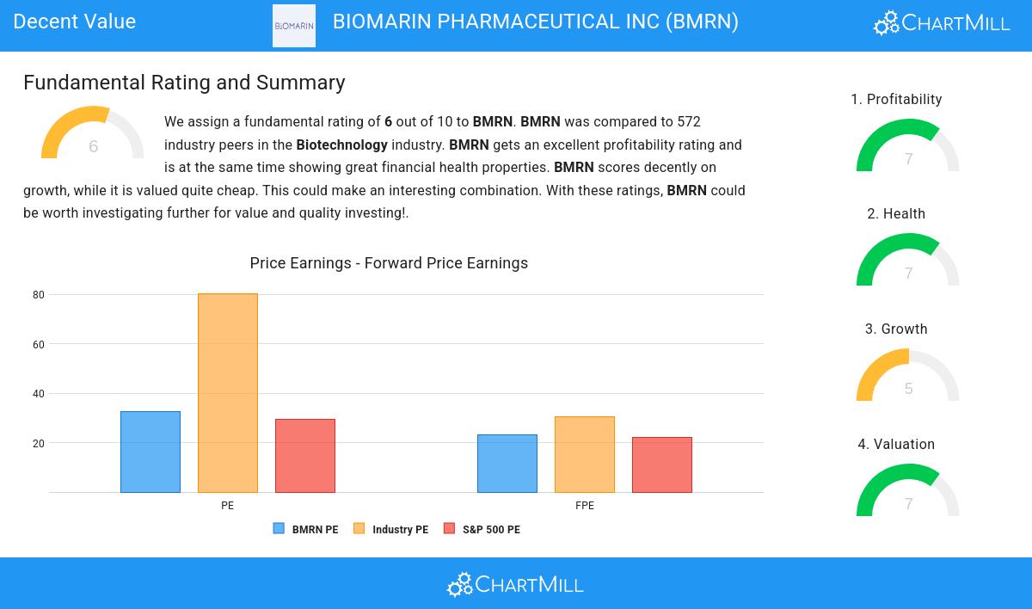Click the Profitability gauge showing 7
This screenshot has width=1032, height=609.
(x=907, y=148)
